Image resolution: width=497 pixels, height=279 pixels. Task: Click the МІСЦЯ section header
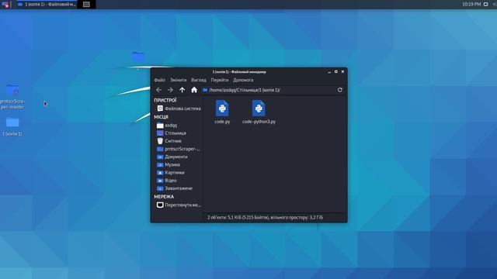point(161,117)
